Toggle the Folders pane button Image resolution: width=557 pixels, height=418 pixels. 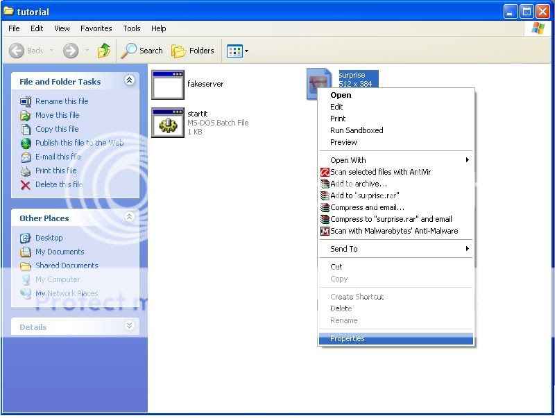[193, 51]
